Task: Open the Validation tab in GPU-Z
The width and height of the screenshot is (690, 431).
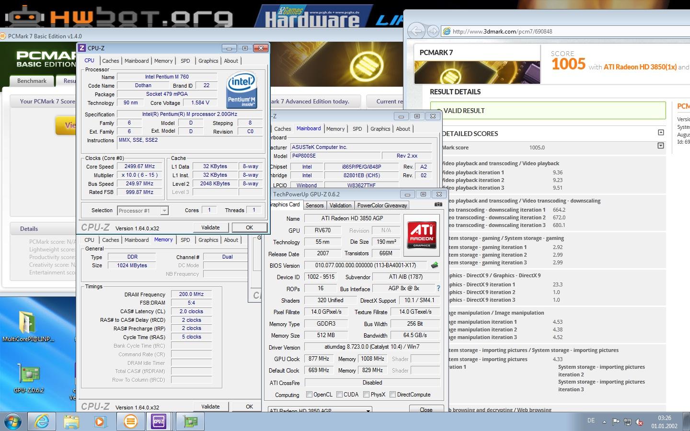Action: (341, 205)
